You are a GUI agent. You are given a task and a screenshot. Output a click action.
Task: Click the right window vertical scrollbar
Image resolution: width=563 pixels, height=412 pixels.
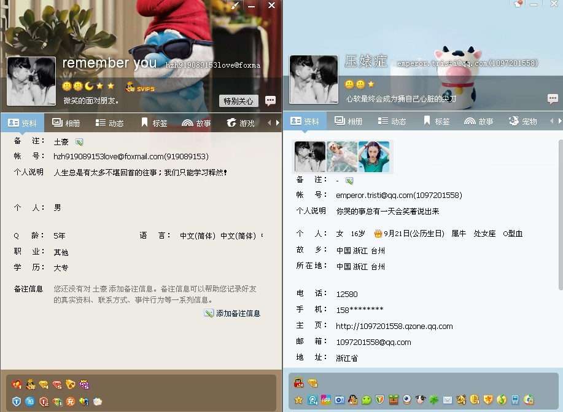coord(561,215)
